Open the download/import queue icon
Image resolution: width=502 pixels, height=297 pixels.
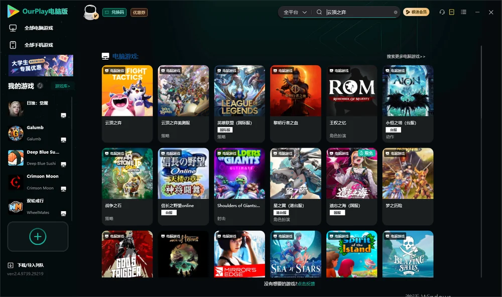pos(11,265)
